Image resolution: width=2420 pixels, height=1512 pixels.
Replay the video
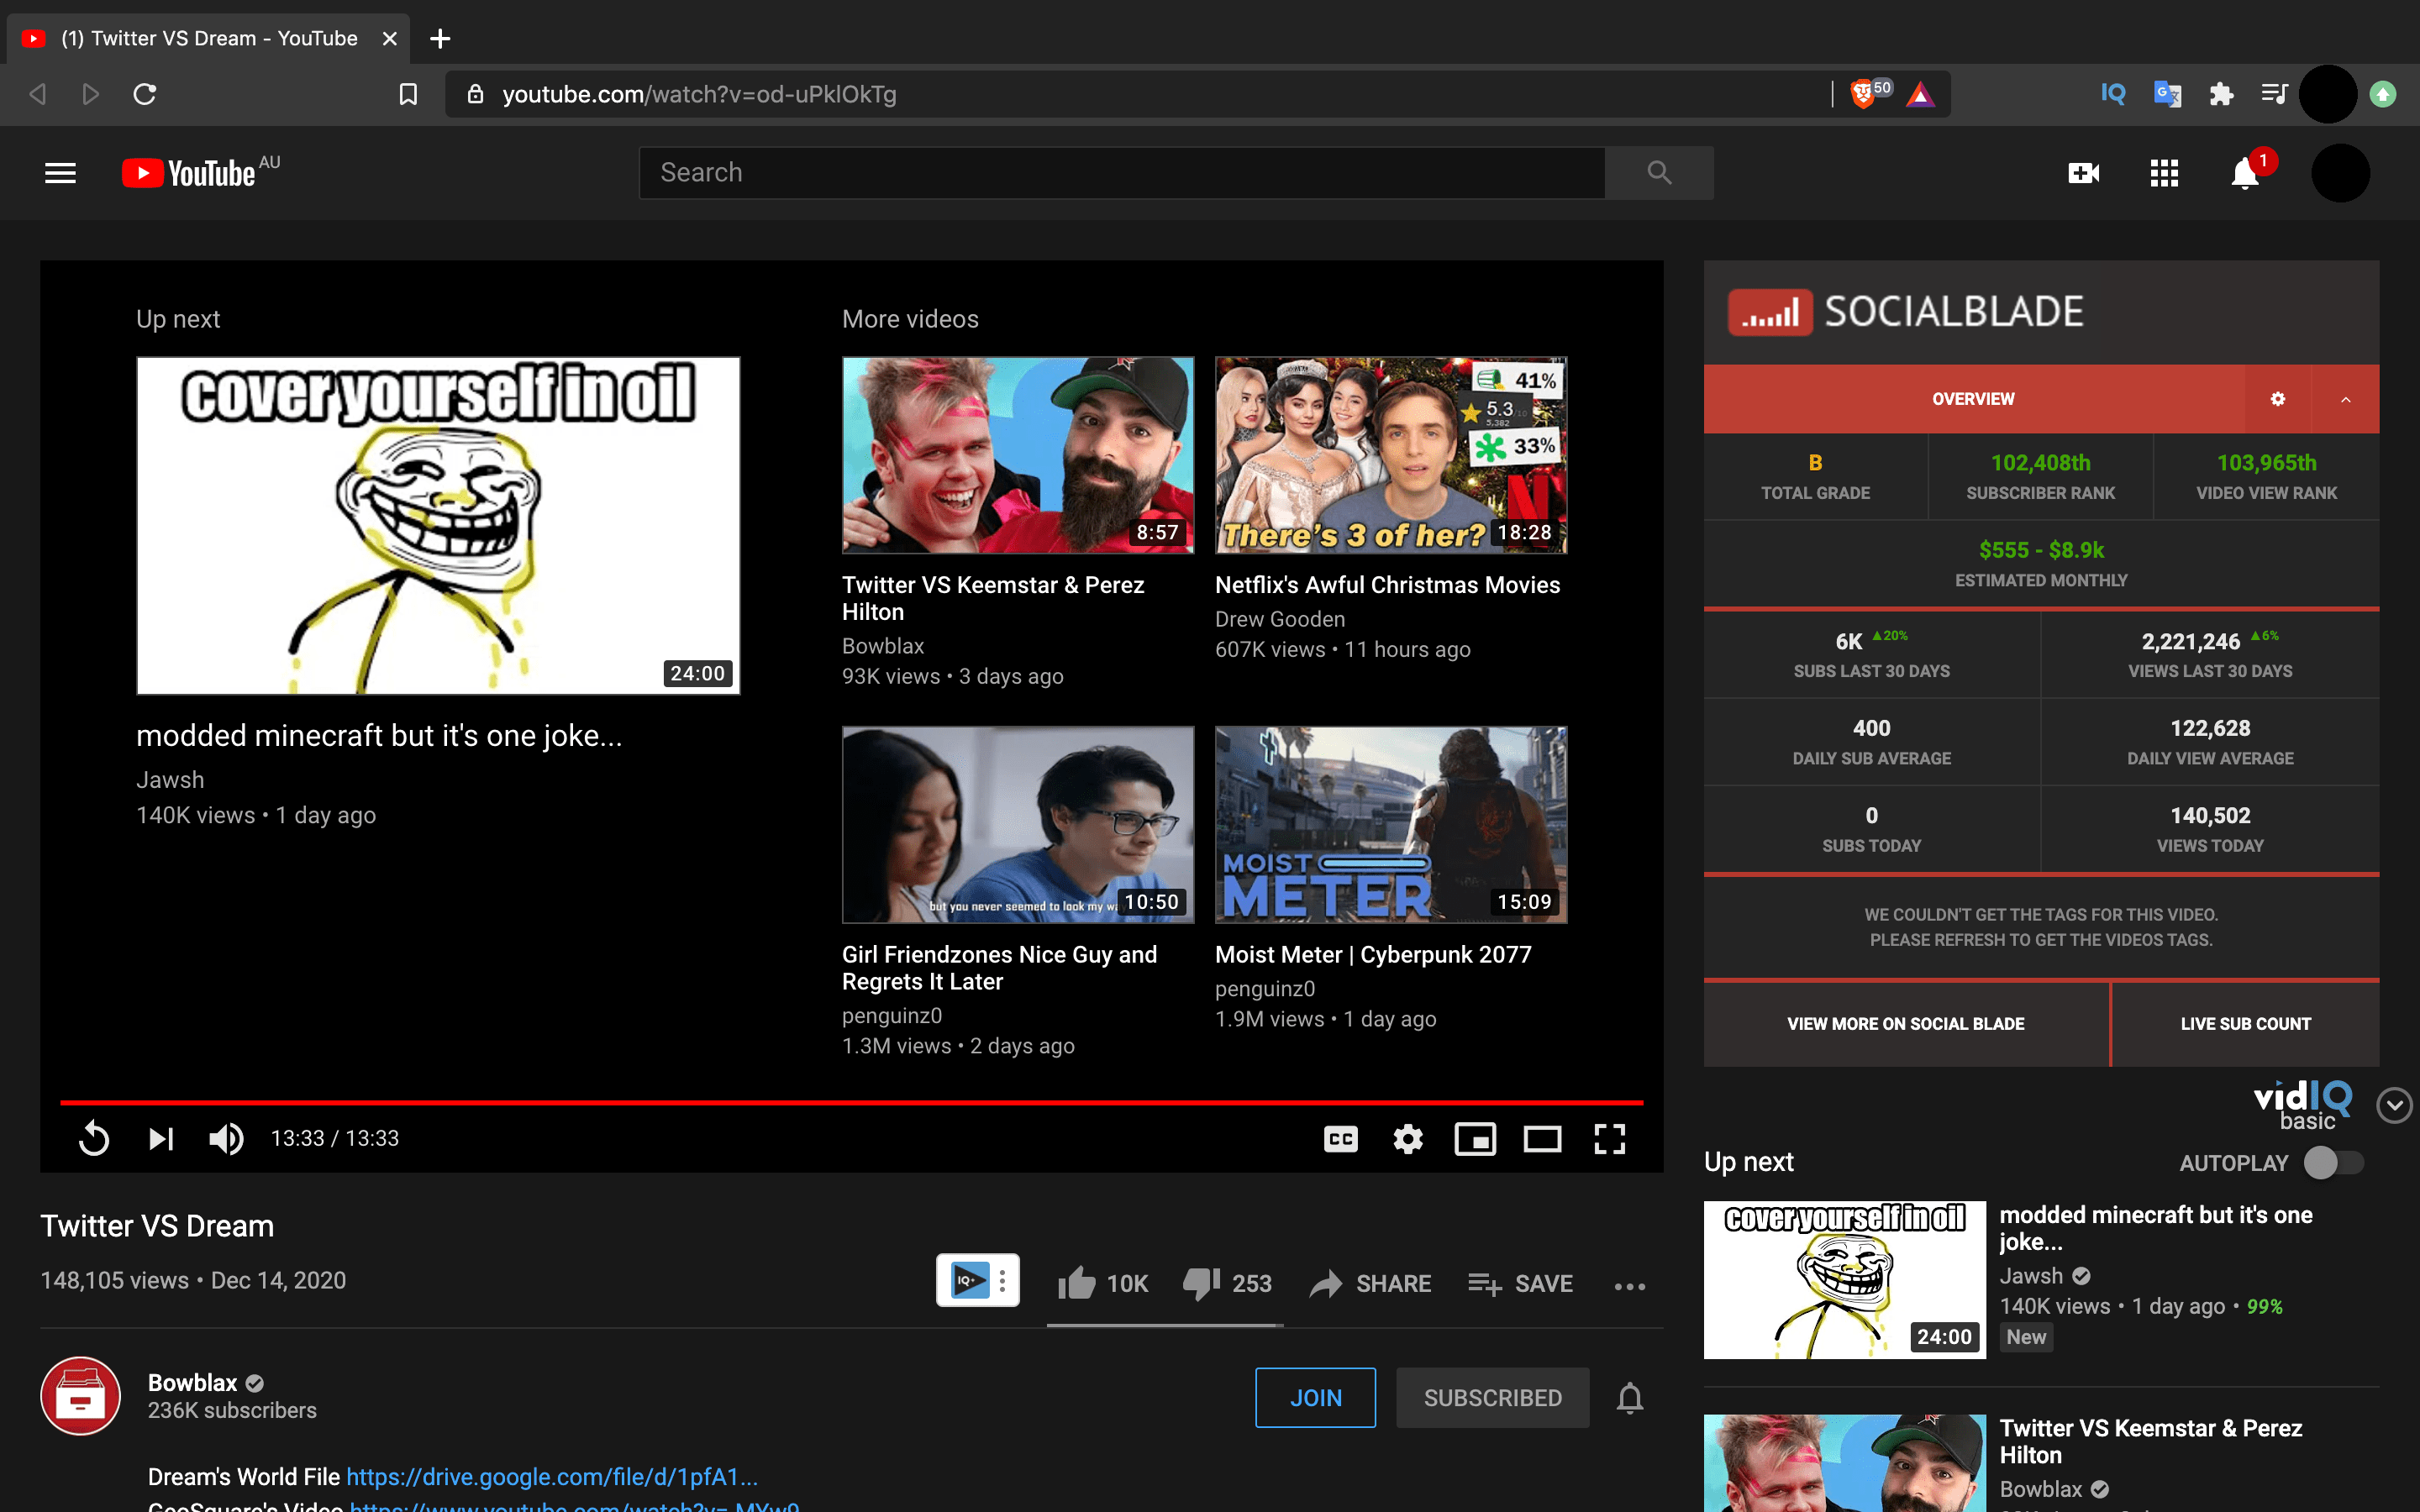pos(94,1138)
